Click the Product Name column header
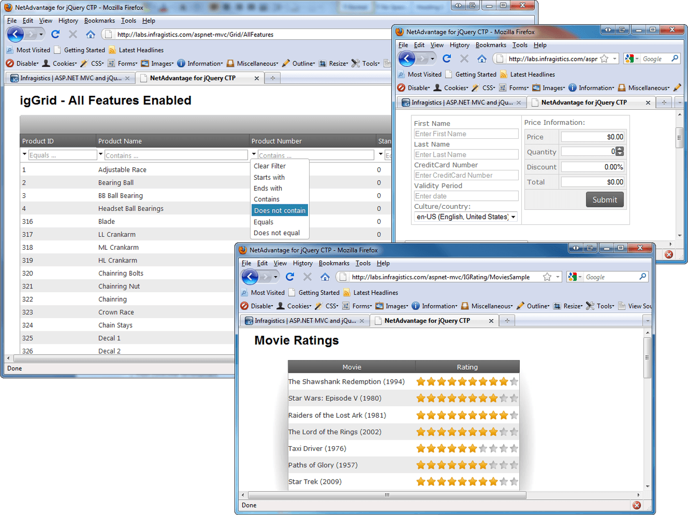 173,141
